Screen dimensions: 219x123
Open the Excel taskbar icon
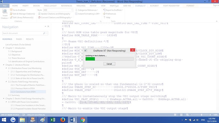[x=53, y=120]
